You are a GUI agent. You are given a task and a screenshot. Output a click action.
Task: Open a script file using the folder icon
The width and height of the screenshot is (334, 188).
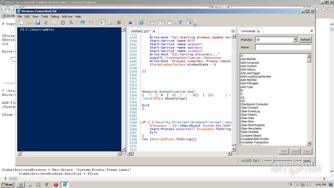tap(29, 23)
